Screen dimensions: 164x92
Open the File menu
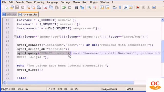pyautogui.click(x=4, y=2)
